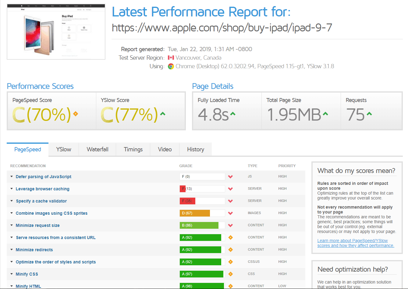Click the B (86) grade bar for Minimize request size
This screenshot has height=289, width=408.
coord(199,225)
